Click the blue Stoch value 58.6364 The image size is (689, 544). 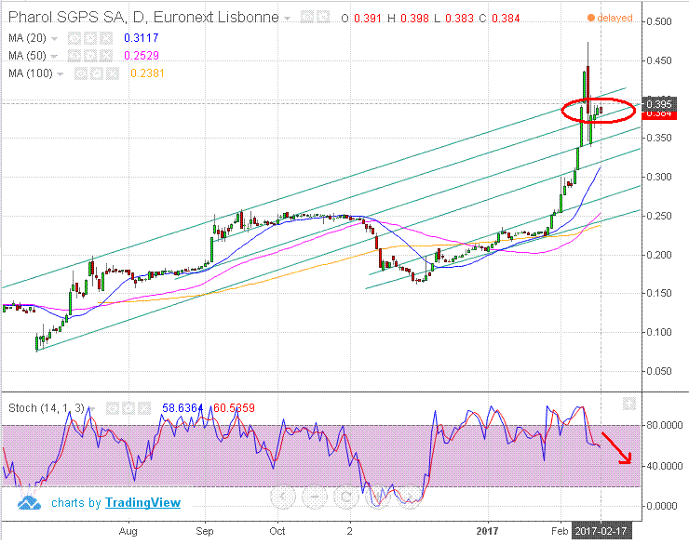pyautogui.click(x=182, y=408)
